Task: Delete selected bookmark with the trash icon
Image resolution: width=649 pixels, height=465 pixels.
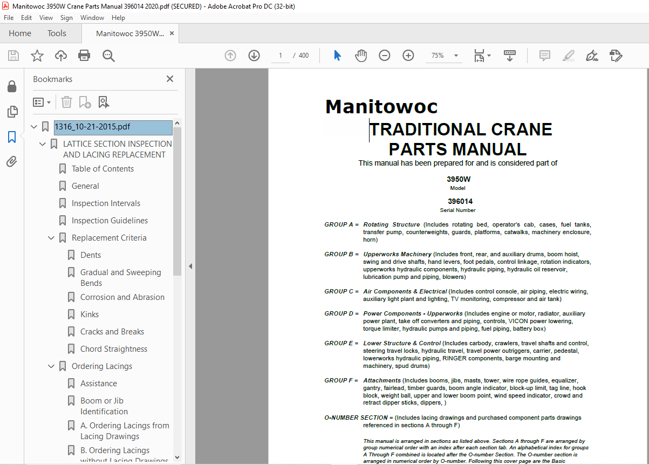Action: pyautogui.click(x=66, y=102)
